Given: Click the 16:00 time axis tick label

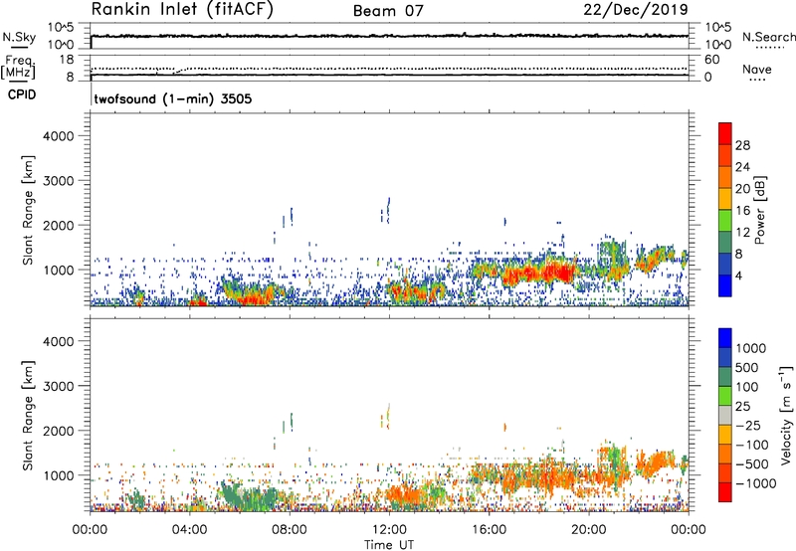Looking at the screenshot, I should [x=489, y=530].
